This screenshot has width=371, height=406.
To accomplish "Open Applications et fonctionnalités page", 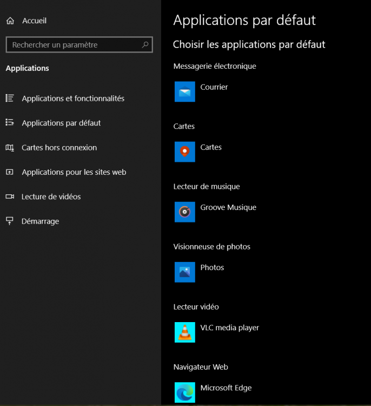I will point(73,99).
